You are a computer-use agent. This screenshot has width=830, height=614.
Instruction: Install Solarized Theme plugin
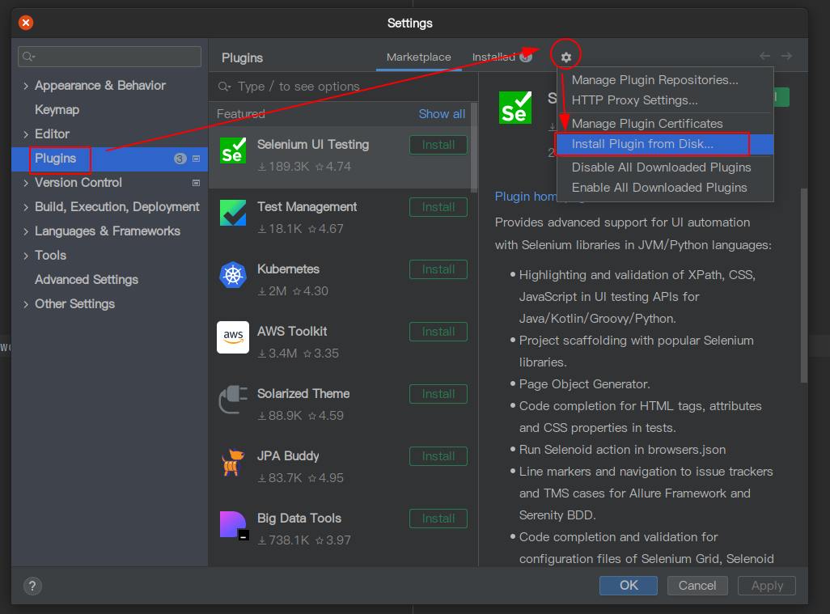438,394
